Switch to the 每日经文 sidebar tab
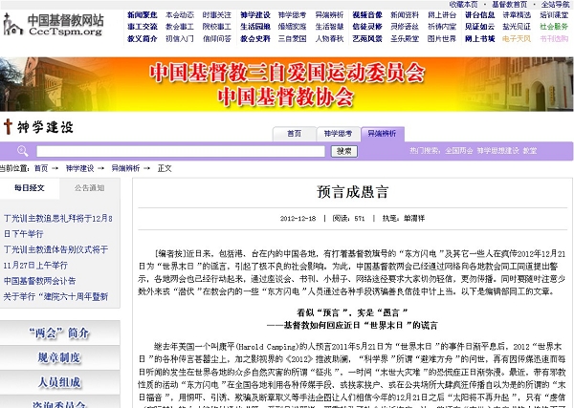The width and height of the screenshot is (574, 408). [x=30, y=188]
